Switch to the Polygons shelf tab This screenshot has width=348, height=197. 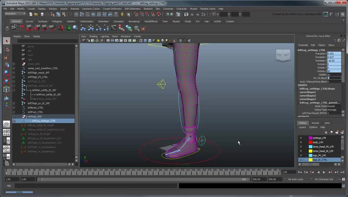click(57, 21)
